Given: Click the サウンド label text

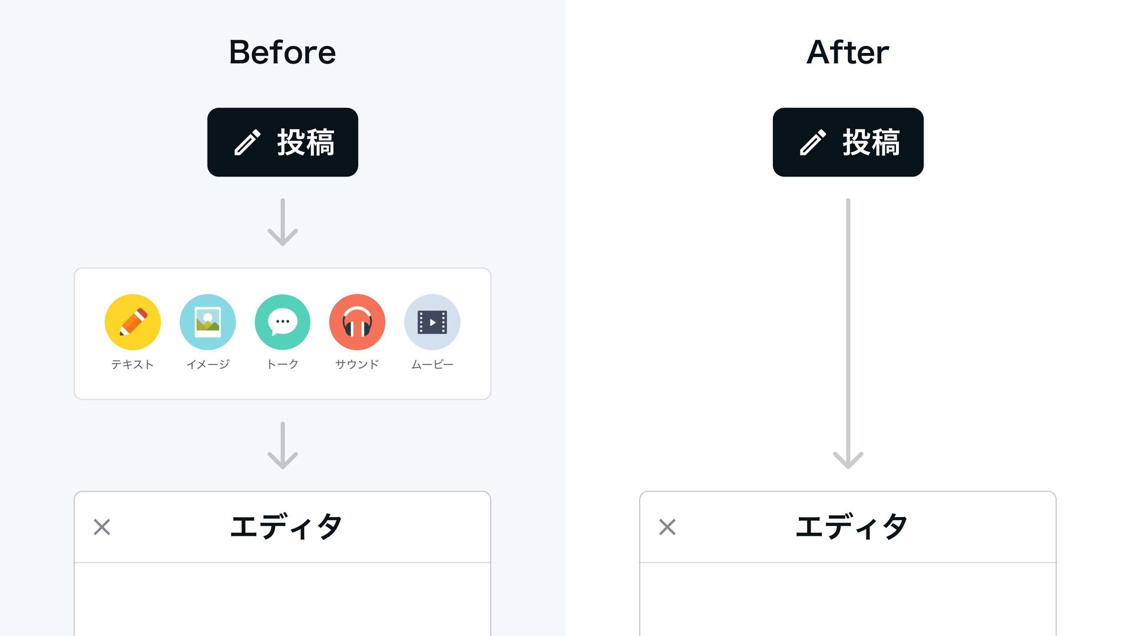Looking at the screenshot, I should click(357, 365).
